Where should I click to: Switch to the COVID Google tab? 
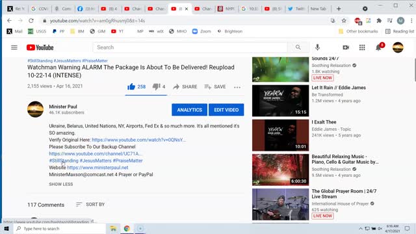coord(40,8)
